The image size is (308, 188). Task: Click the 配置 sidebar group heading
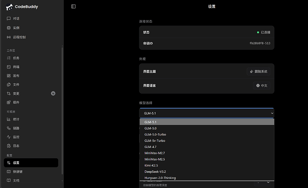9,155
